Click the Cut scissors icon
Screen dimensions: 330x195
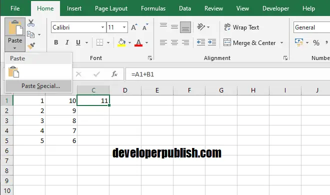(31, 23)
